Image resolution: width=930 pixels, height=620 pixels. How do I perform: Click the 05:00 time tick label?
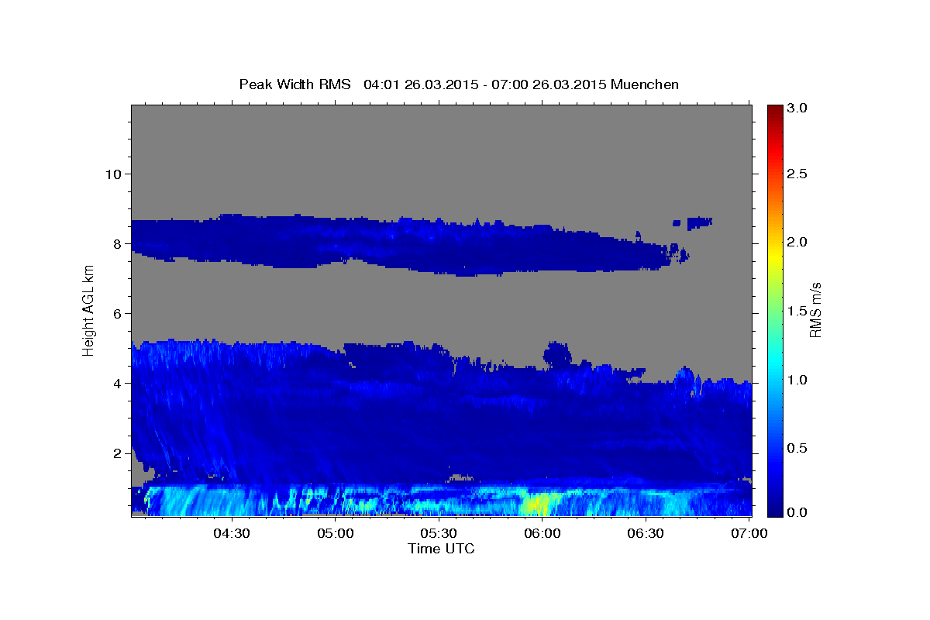click(336, 534)
